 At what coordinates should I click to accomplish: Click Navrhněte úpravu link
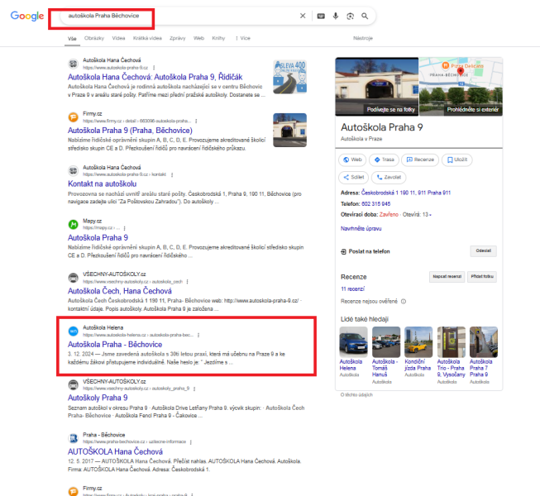point(361,228)
